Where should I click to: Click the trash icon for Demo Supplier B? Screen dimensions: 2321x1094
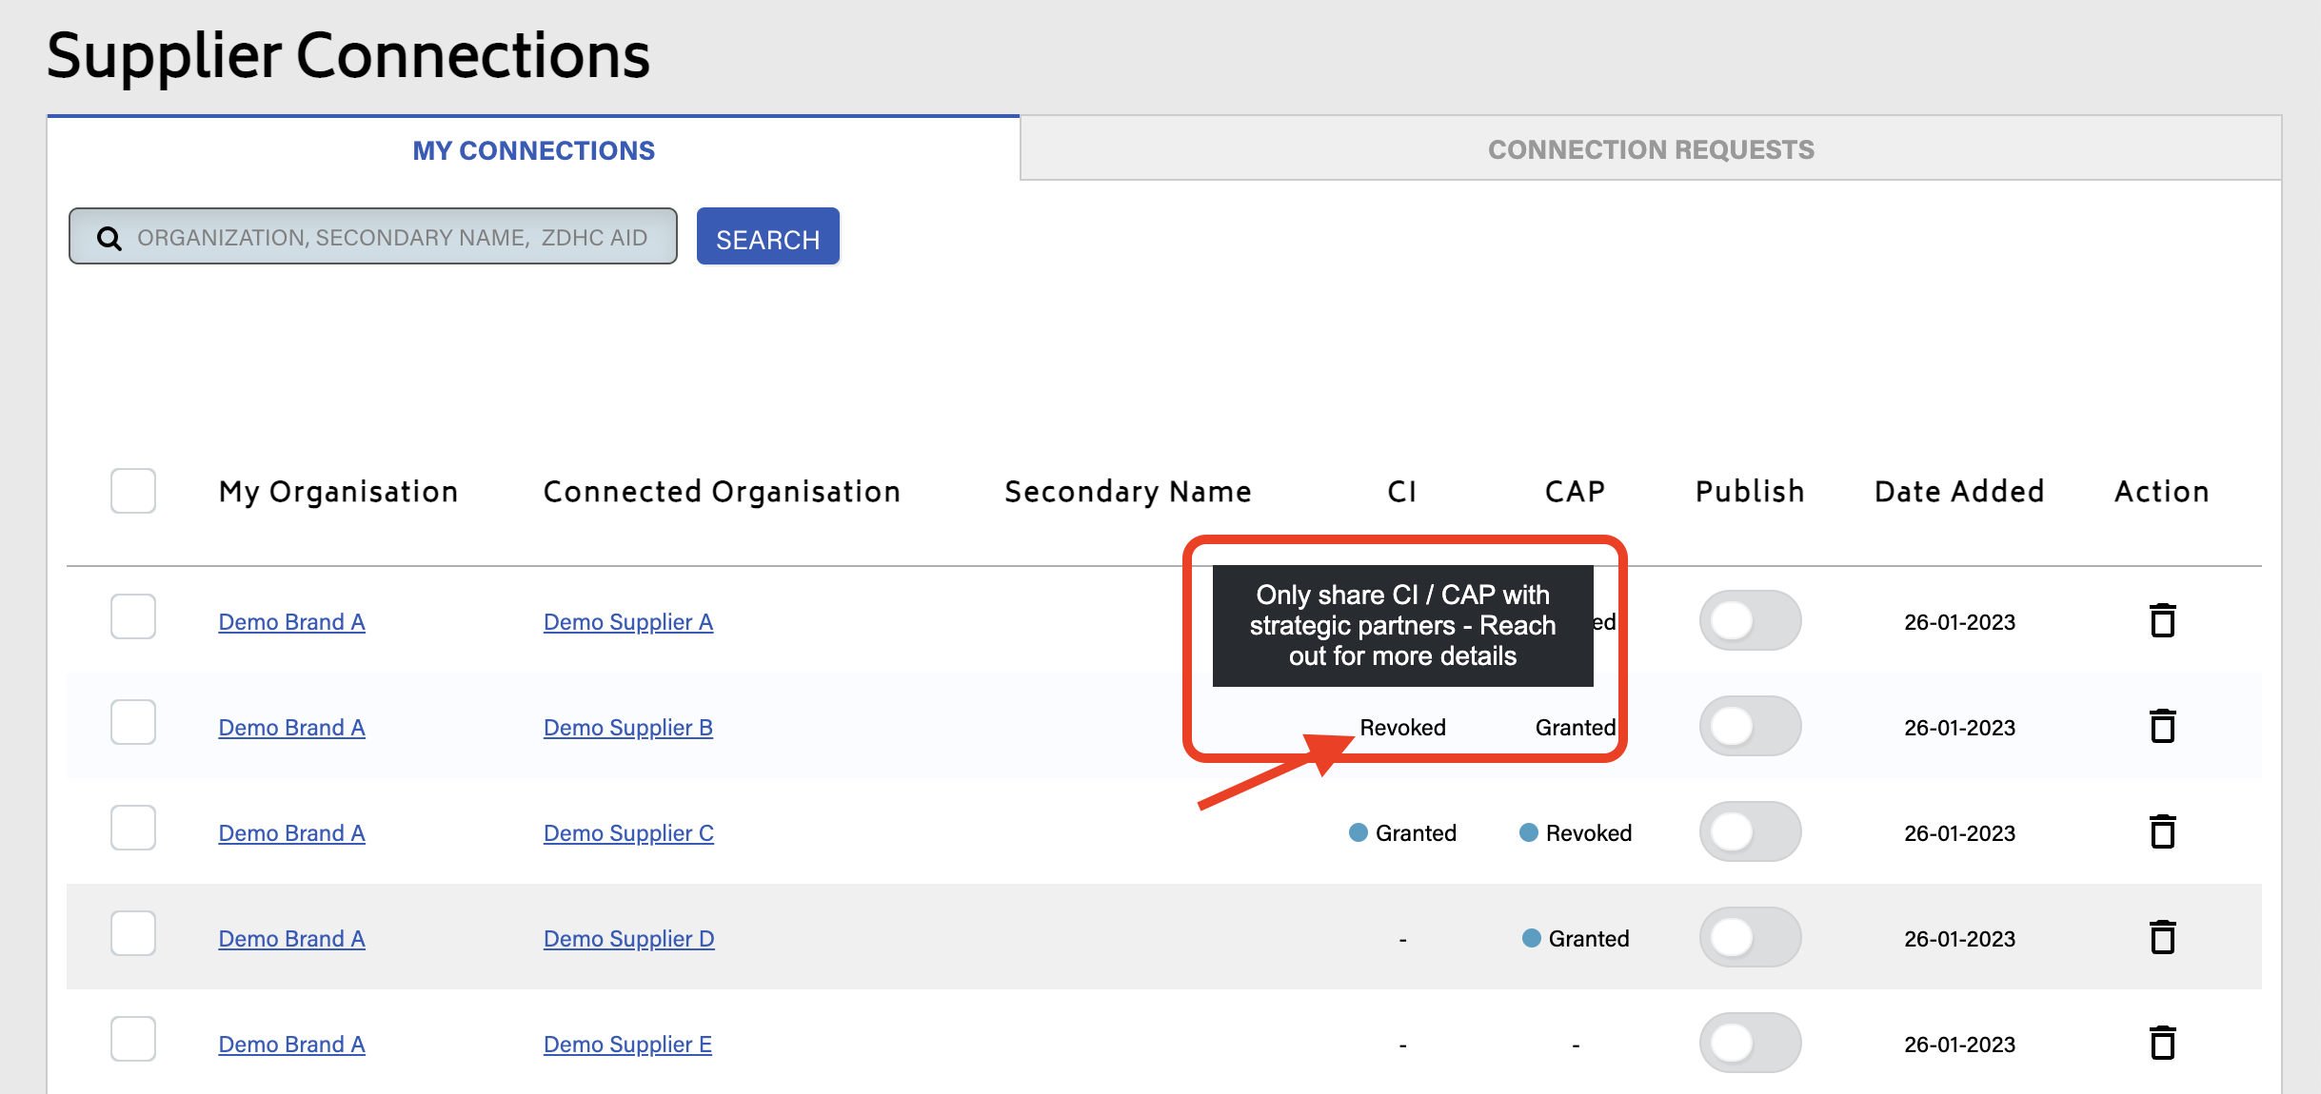[x=2163, y=726]
